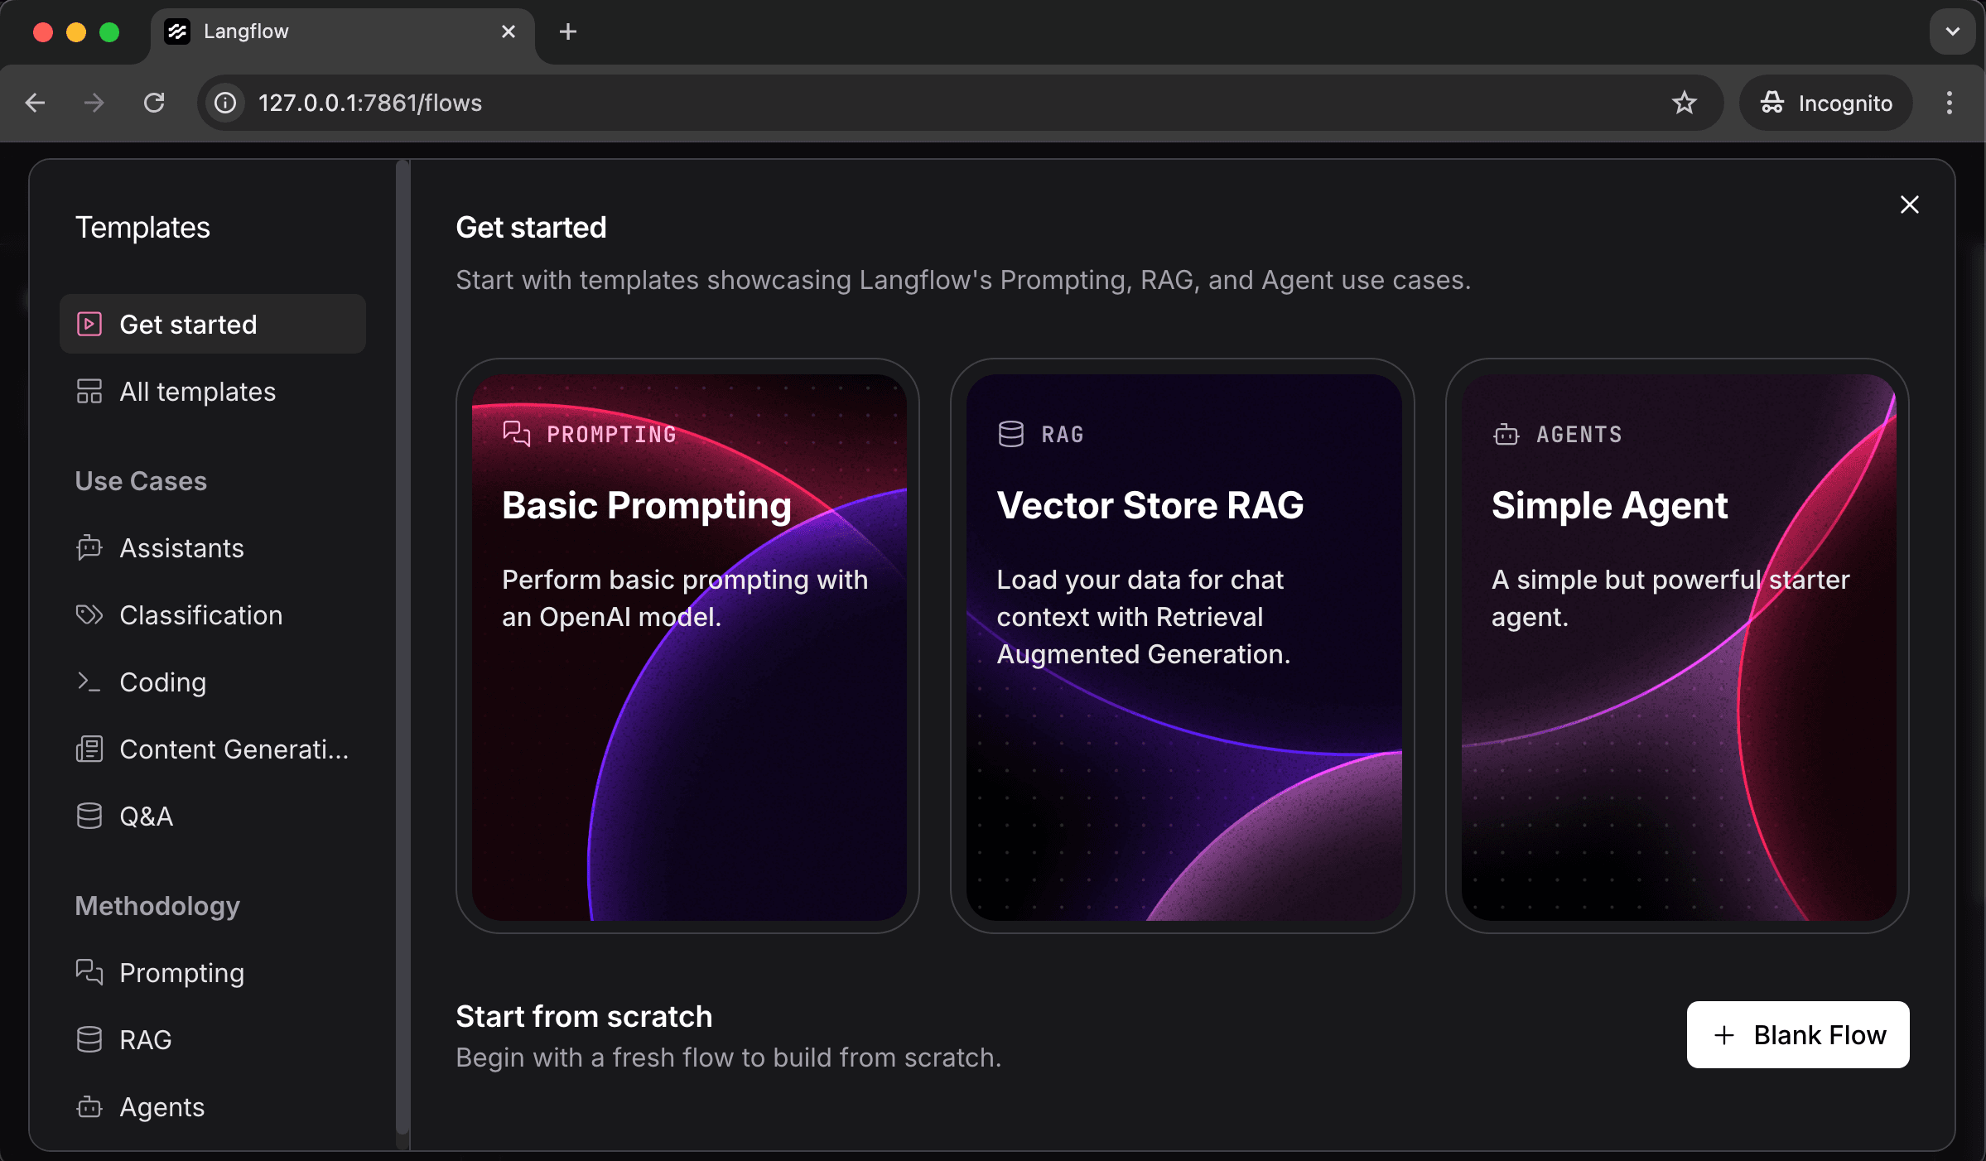Choose the Basic Prompting template card

688,646
